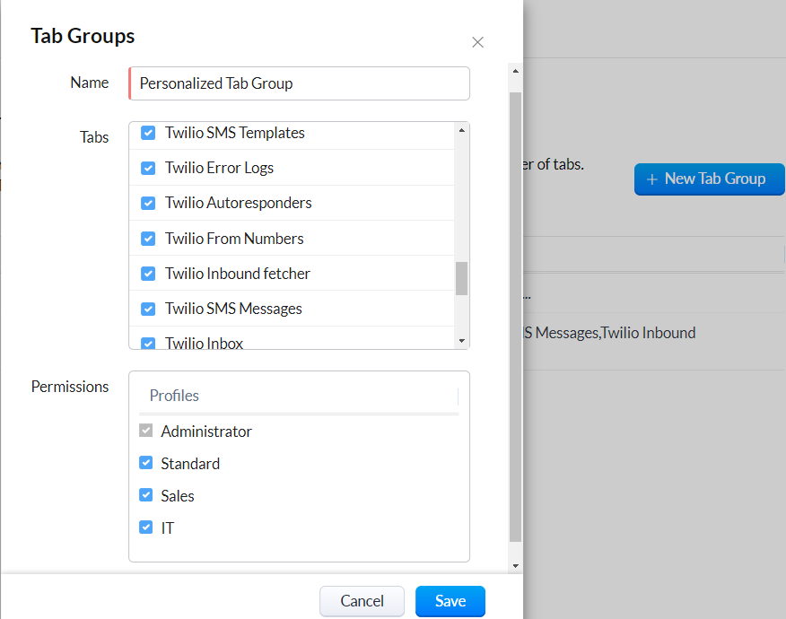Click the Twilio SMS Templates label
Image resolution: width=786 pixels, height=619 pixels.
pyautogui.click(x=234, y=133)
